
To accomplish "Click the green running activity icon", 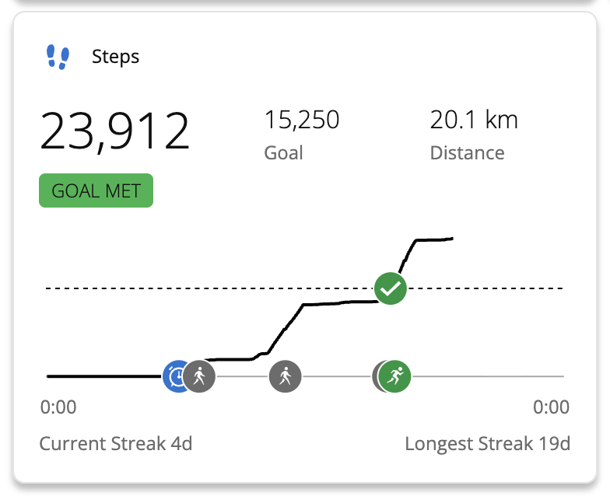I will 396,376.
